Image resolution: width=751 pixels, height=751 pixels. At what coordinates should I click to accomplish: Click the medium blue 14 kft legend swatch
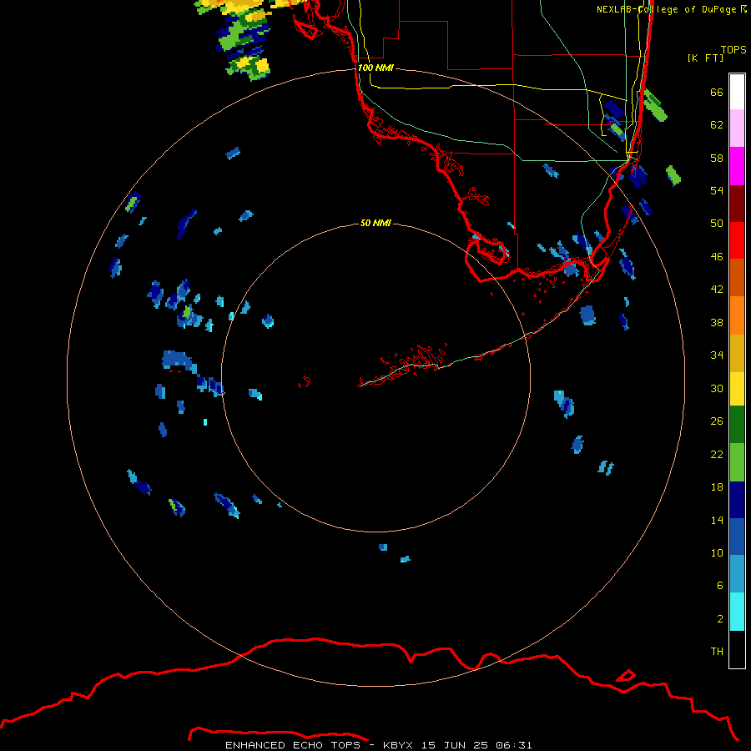[737, 537]
